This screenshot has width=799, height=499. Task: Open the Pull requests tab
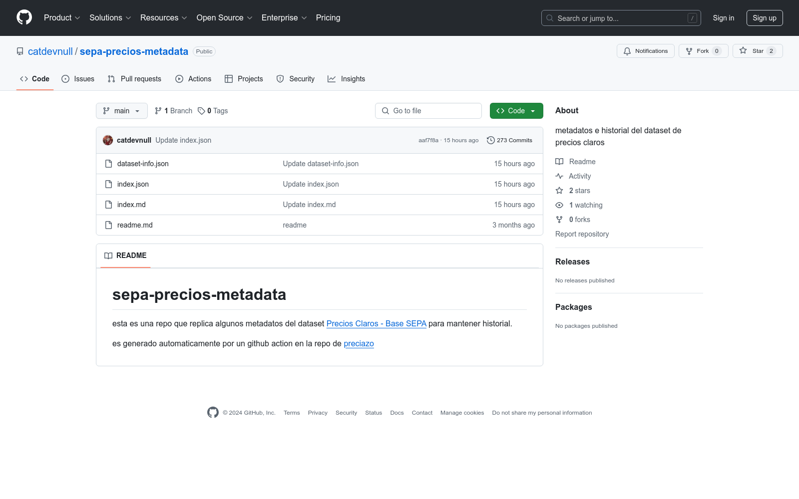click(x=134, y=79)
